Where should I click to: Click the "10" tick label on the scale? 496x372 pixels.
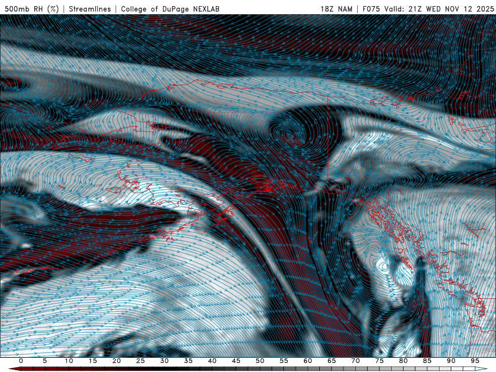[69, 361]
